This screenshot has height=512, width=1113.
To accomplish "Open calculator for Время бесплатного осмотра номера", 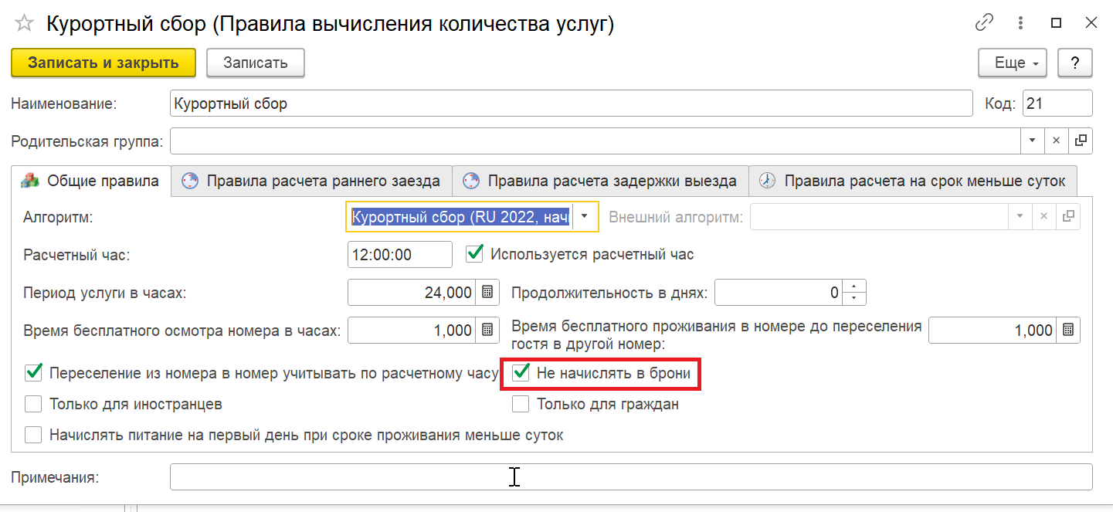I will click(x=487, y=331).
